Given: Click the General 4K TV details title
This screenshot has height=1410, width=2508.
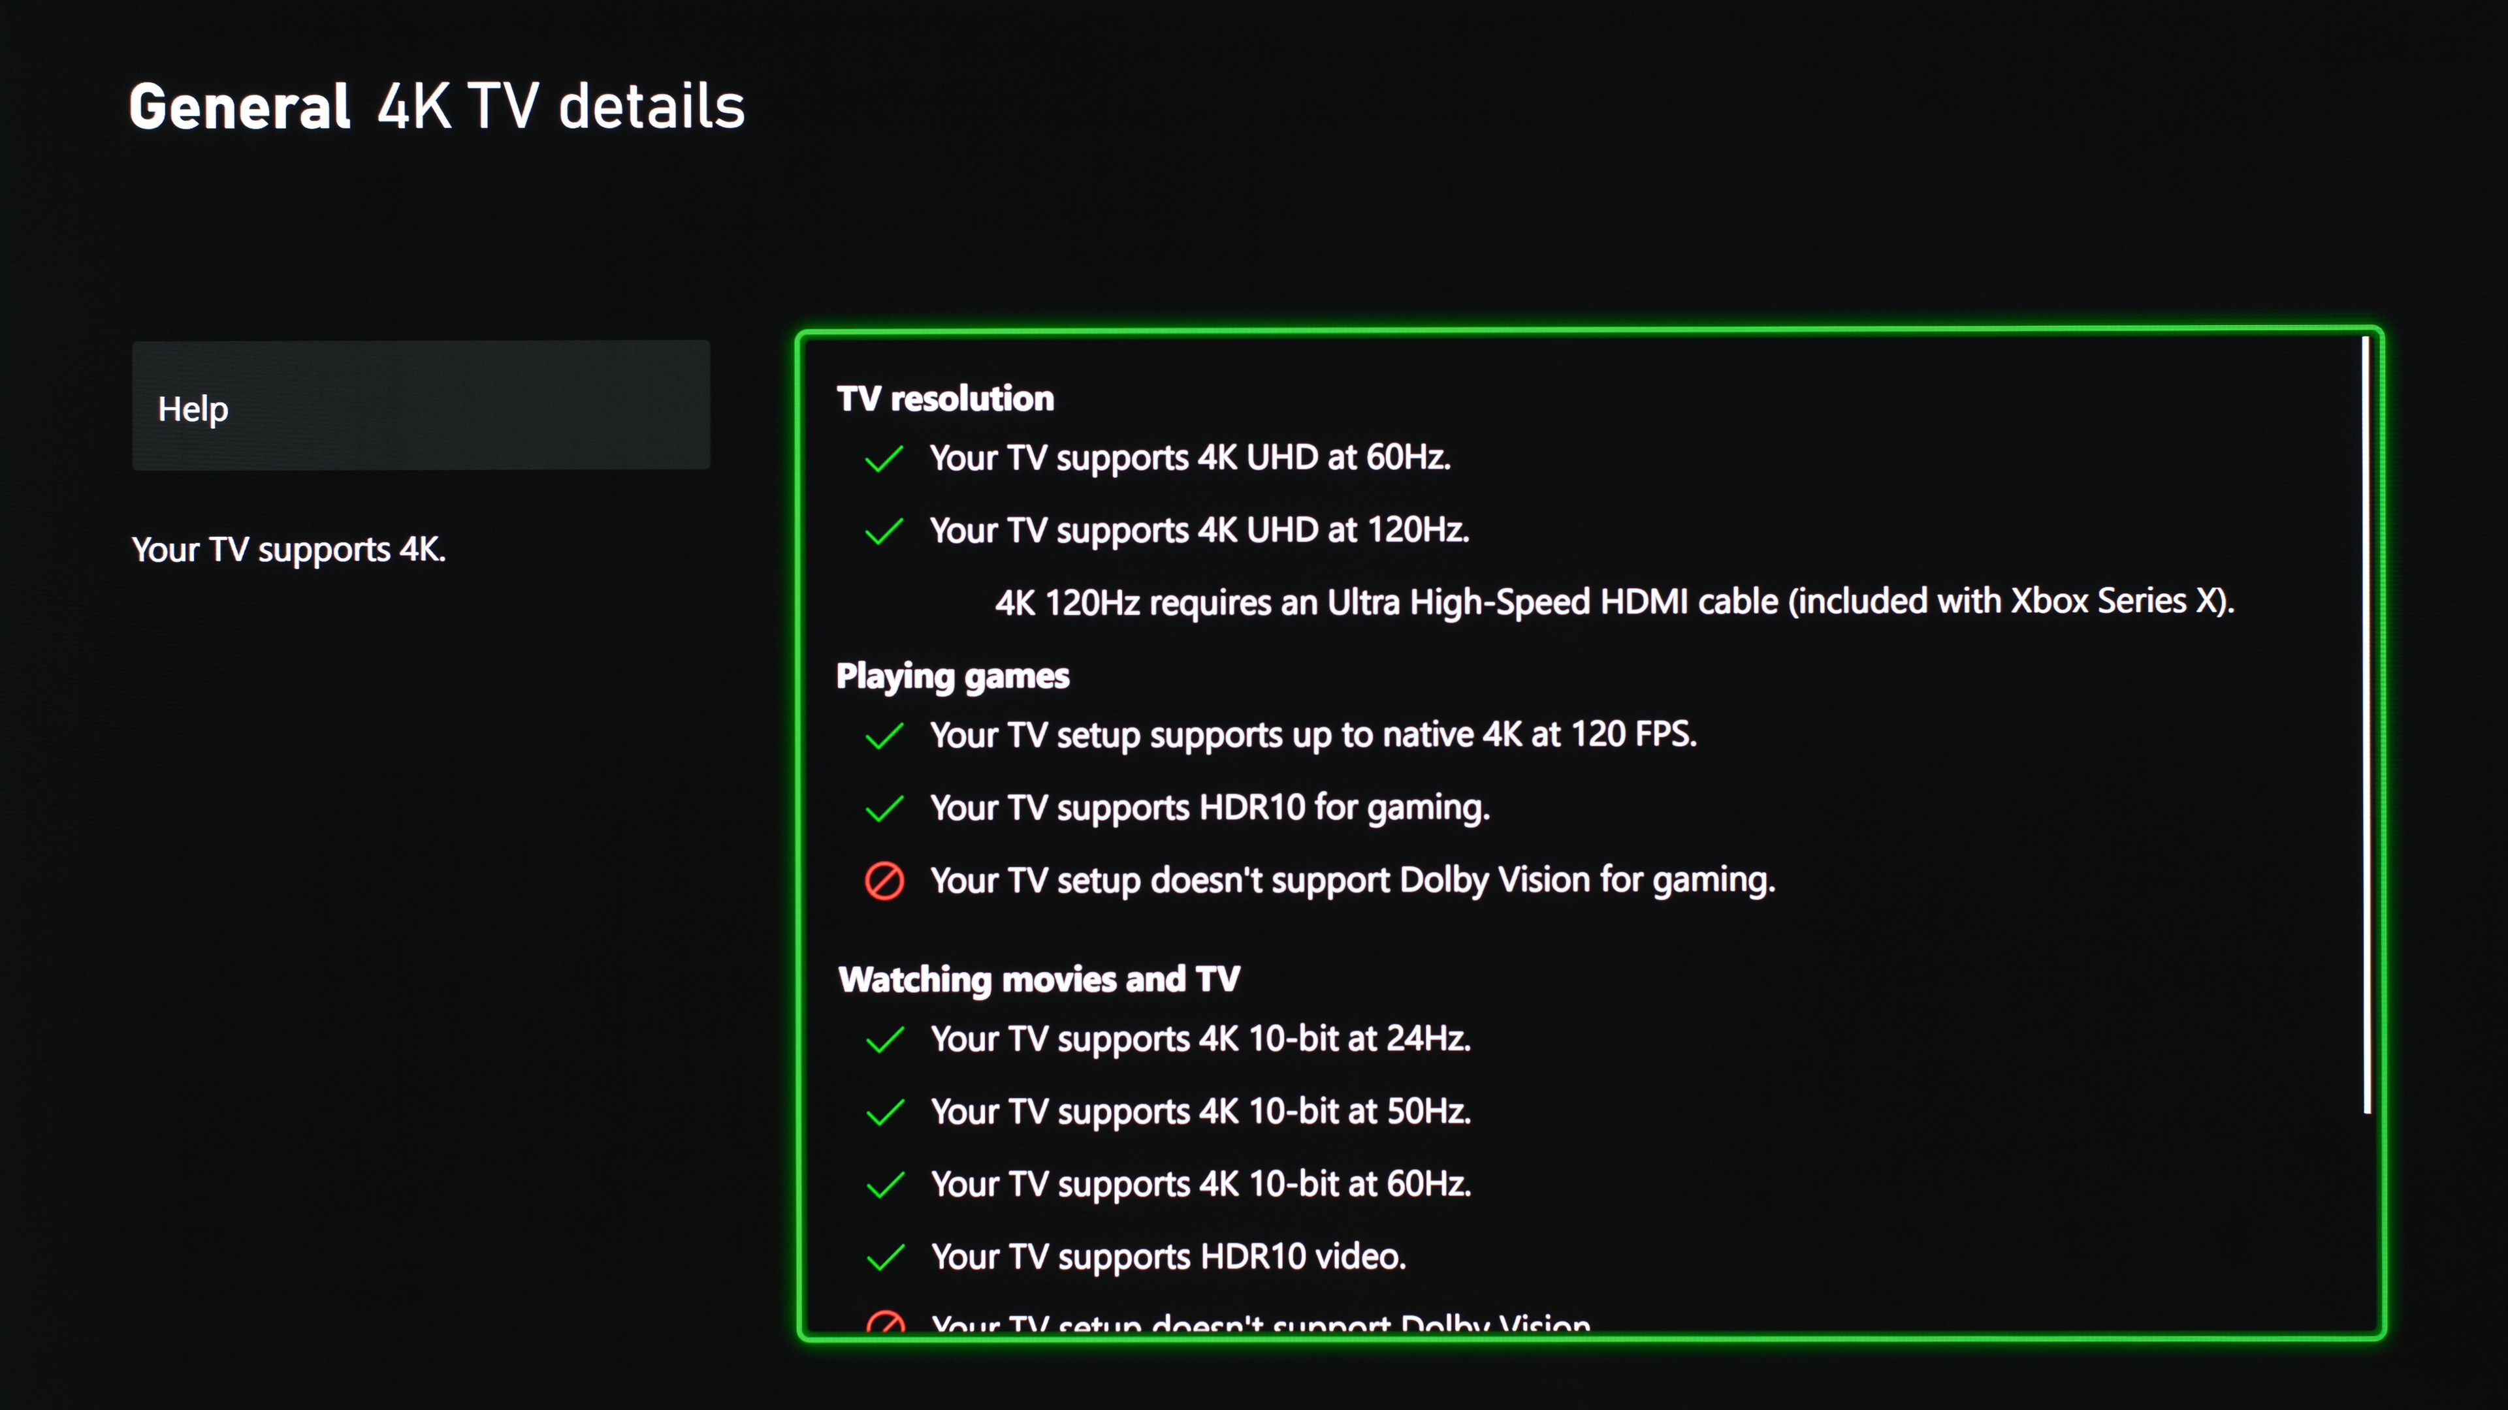Looking at the screenshot, I should (x=437, y=106).
